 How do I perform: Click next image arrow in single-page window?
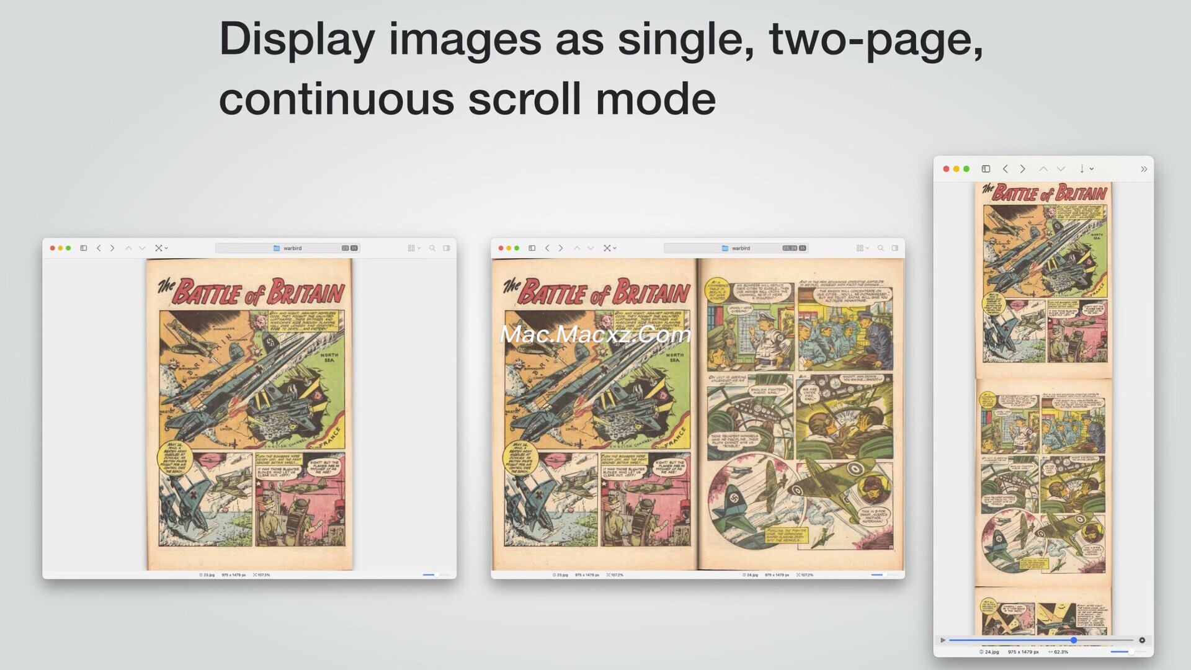pos(142,248)
